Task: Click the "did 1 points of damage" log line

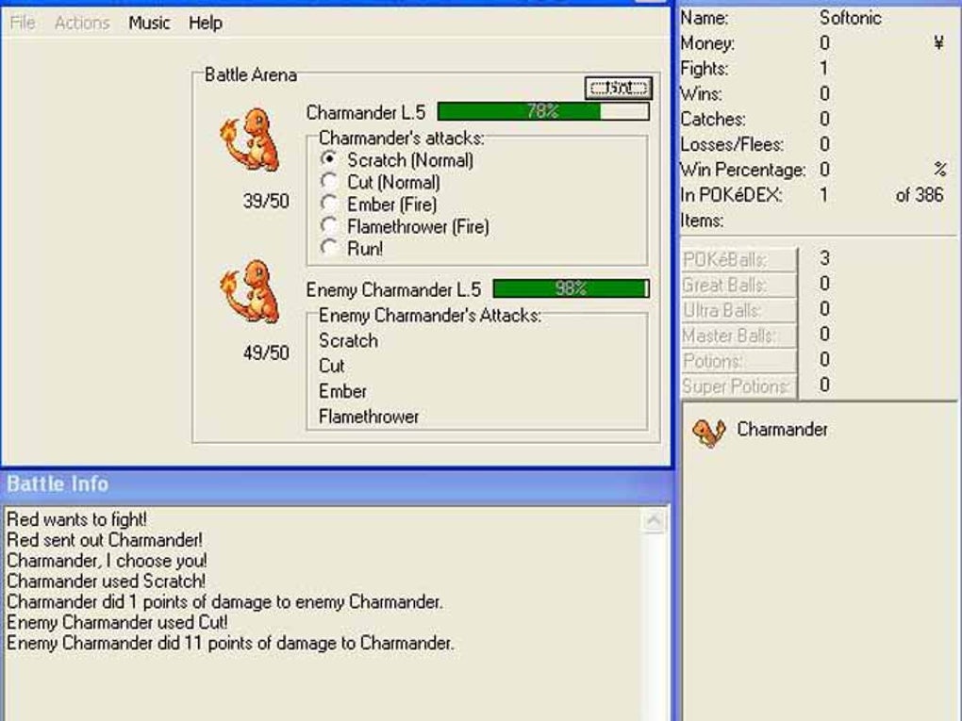Action: [x=224, y=602]
